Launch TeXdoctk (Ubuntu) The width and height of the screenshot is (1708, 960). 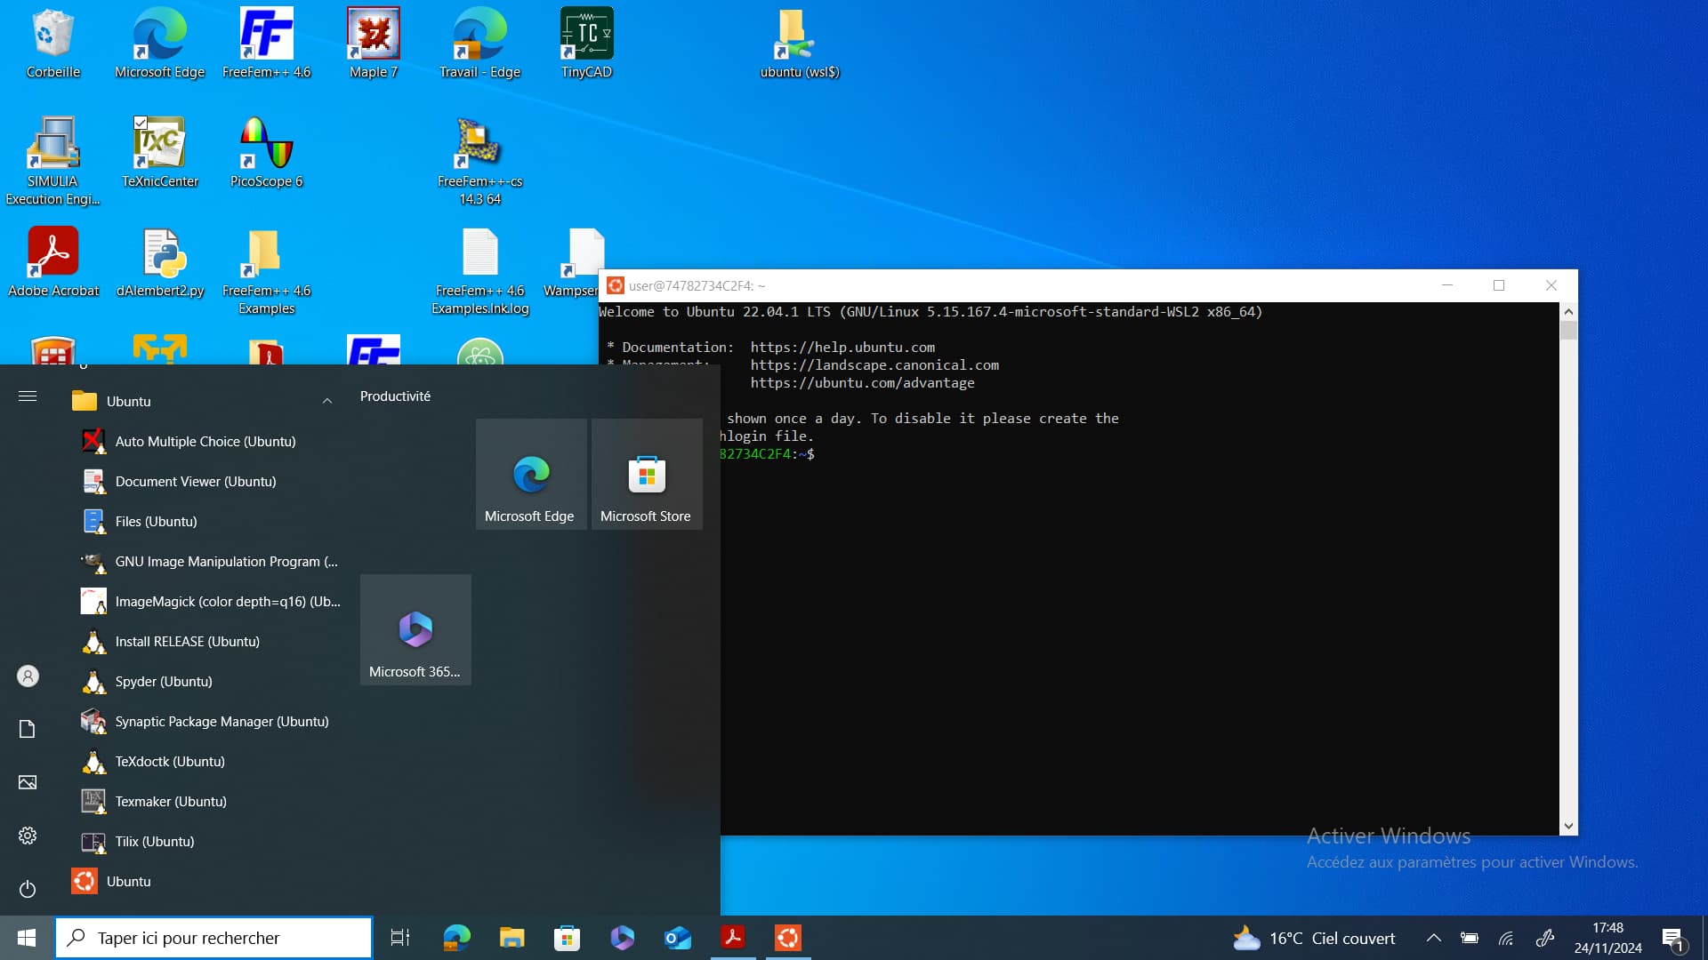(x=205, y=762)
